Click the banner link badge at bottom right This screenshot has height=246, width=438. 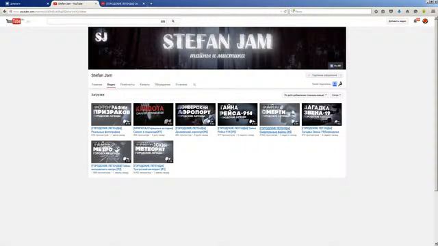click(335, 66)
